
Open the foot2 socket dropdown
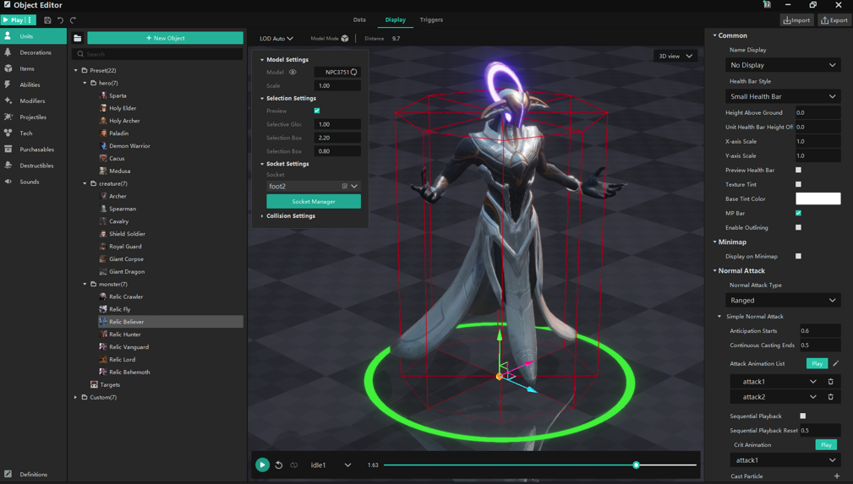coord(314,186)
